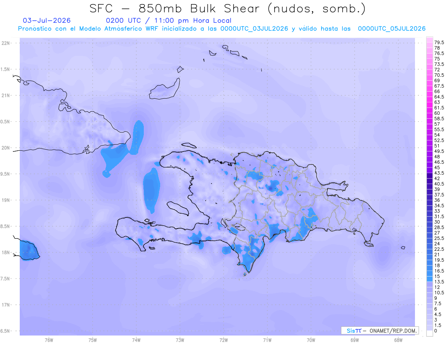Click the '16.5' value on the color scale
Image resolution: width=447 pixels, height=345 pixels.
tap(439, 271)
